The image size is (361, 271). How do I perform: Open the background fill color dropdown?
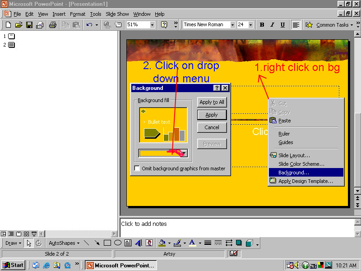click(x=185, y=154)
